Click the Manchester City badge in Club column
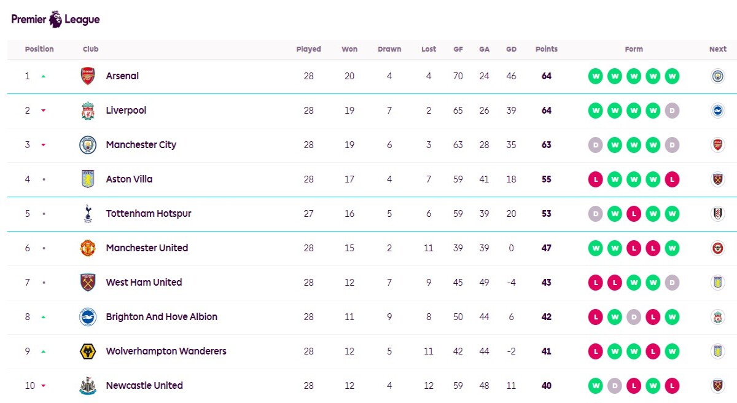The height and width of the screenshot is (403, 737). 88,145
